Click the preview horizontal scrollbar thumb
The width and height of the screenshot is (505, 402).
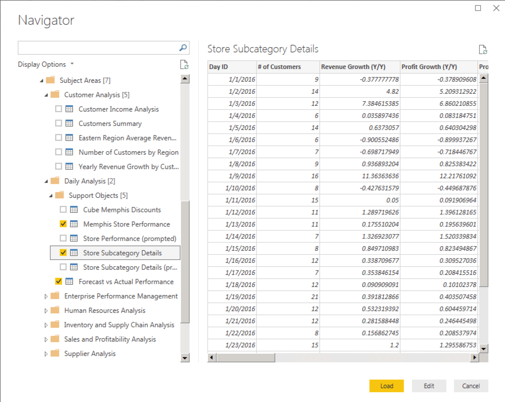(246, 357)
